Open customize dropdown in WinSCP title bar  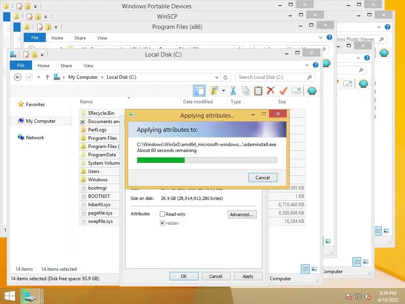tap(45, 17)
